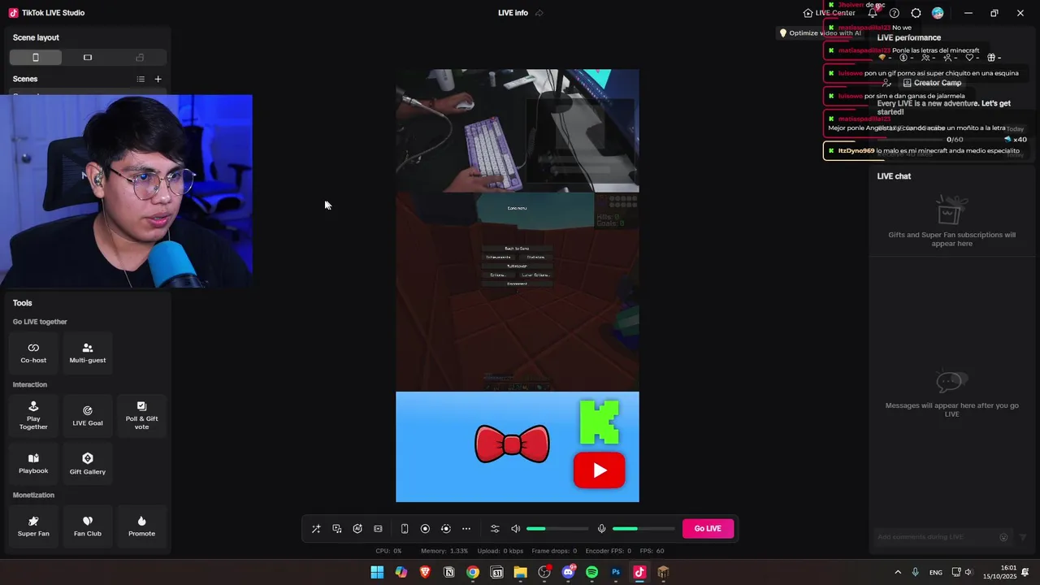This screenshot has width=1040, height=585.
Task: Open the scenes list view icon
Action: click(x=141, y=79)
